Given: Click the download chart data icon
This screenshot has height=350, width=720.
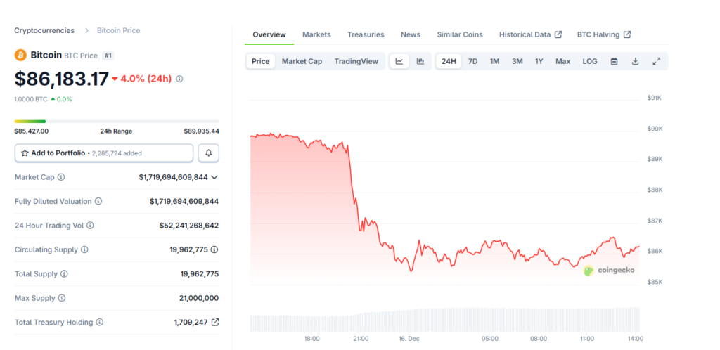Looking at the screenshot, I should pos(635,61).
